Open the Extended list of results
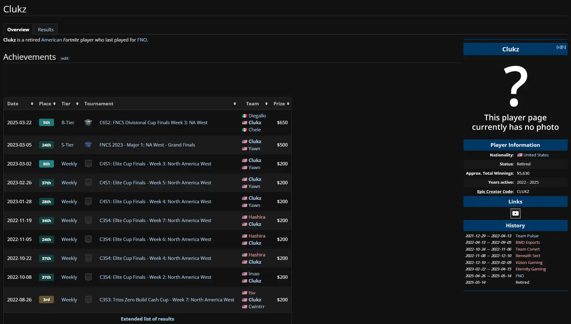The width and height of the screenshot is (571, 324). [x=147, y=319]
